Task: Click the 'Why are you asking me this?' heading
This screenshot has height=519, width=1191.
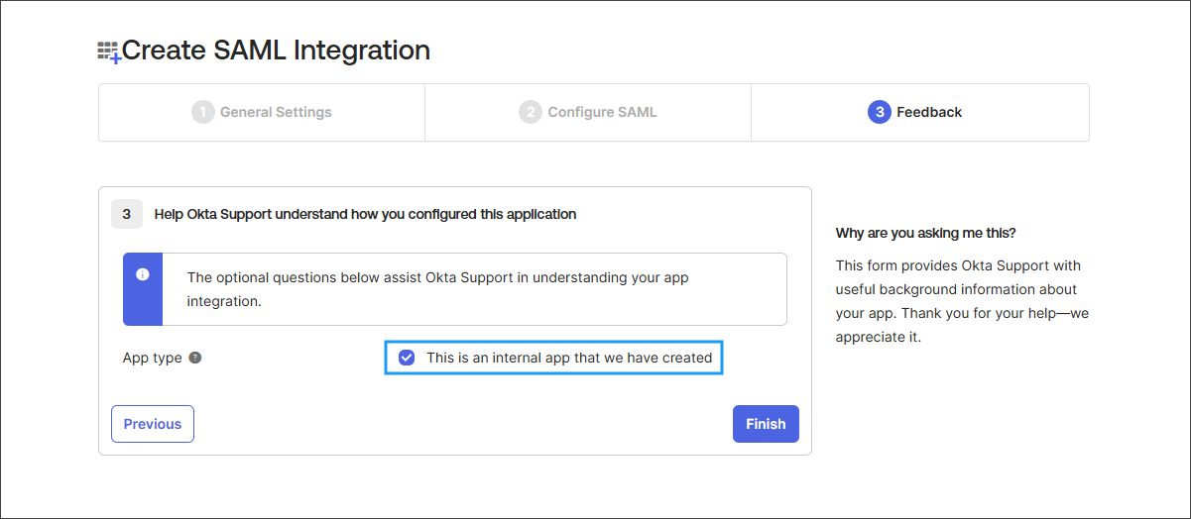Action: 926,233
